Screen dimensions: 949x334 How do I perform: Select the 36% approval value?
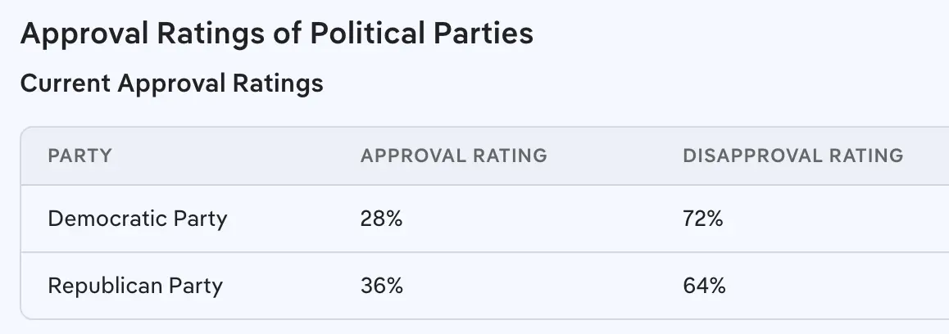coord(382,286)
